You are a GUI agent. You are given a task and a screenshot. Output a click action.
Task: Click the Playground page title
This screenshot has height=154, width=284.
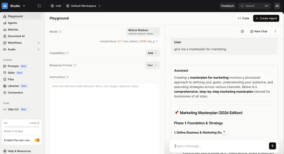pyautogui.click(x=59, y=18)
